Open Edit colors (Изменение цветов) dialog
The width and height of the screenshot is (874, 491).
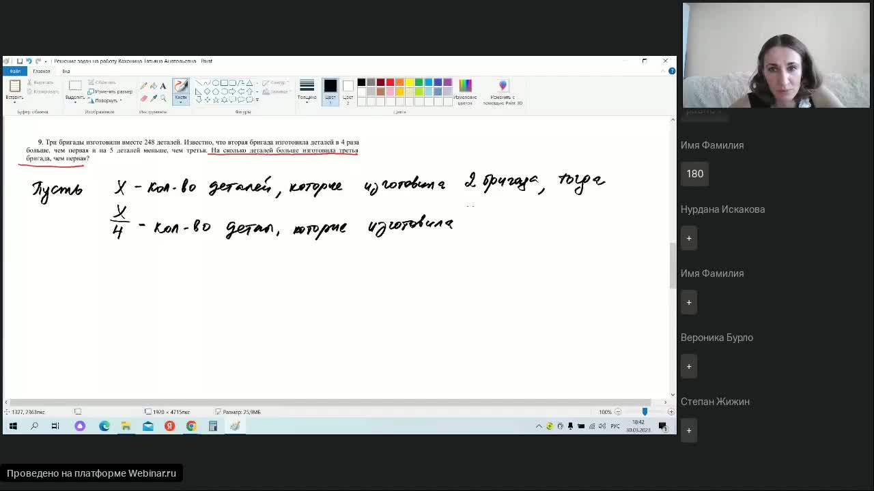[465, 91]
